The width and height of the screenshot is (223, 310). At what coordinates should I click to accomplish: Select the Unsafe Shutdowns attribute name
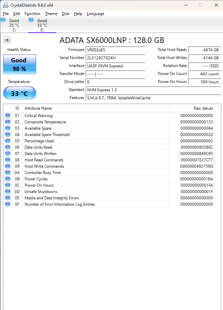click(x=41, y=191)
